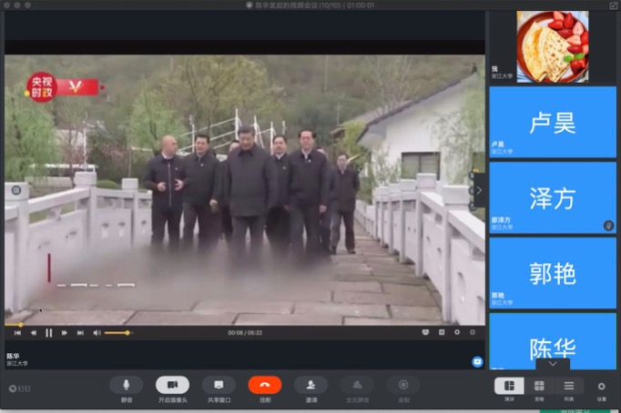Toggle video player fullscreen icon
Image resolution: width=621 pixels, height=413 pixels.
[472, 332]
